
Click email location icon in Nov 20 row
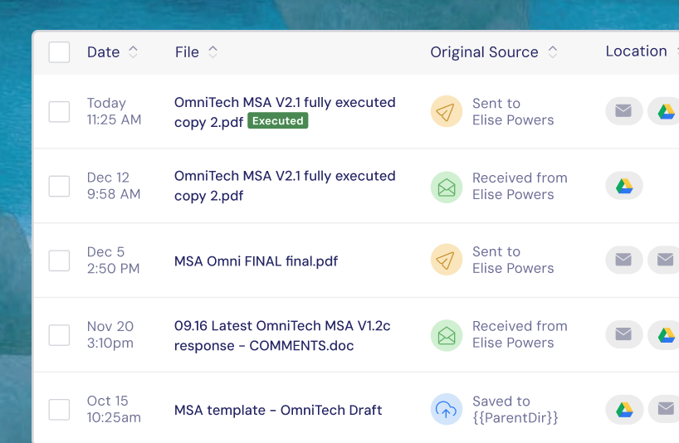click(x=623, y=334)
